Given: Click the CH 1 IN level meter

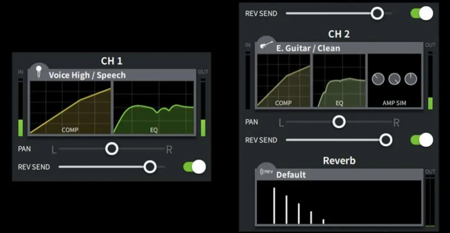Looking at the screenshot, I should pyautogui.click(x=20, y=107).
